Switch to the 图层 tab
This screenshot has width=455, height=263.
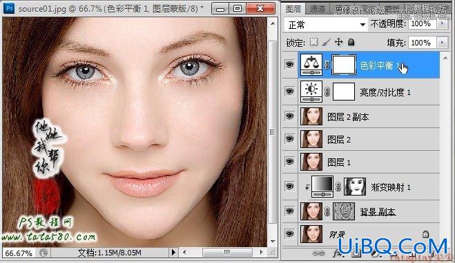click(x=293, y=9)
